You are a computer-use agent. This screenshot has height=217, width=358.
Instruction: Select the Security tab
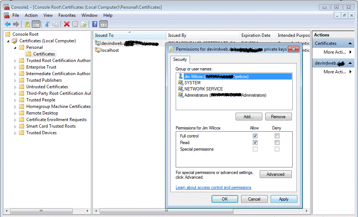(180, 59)
